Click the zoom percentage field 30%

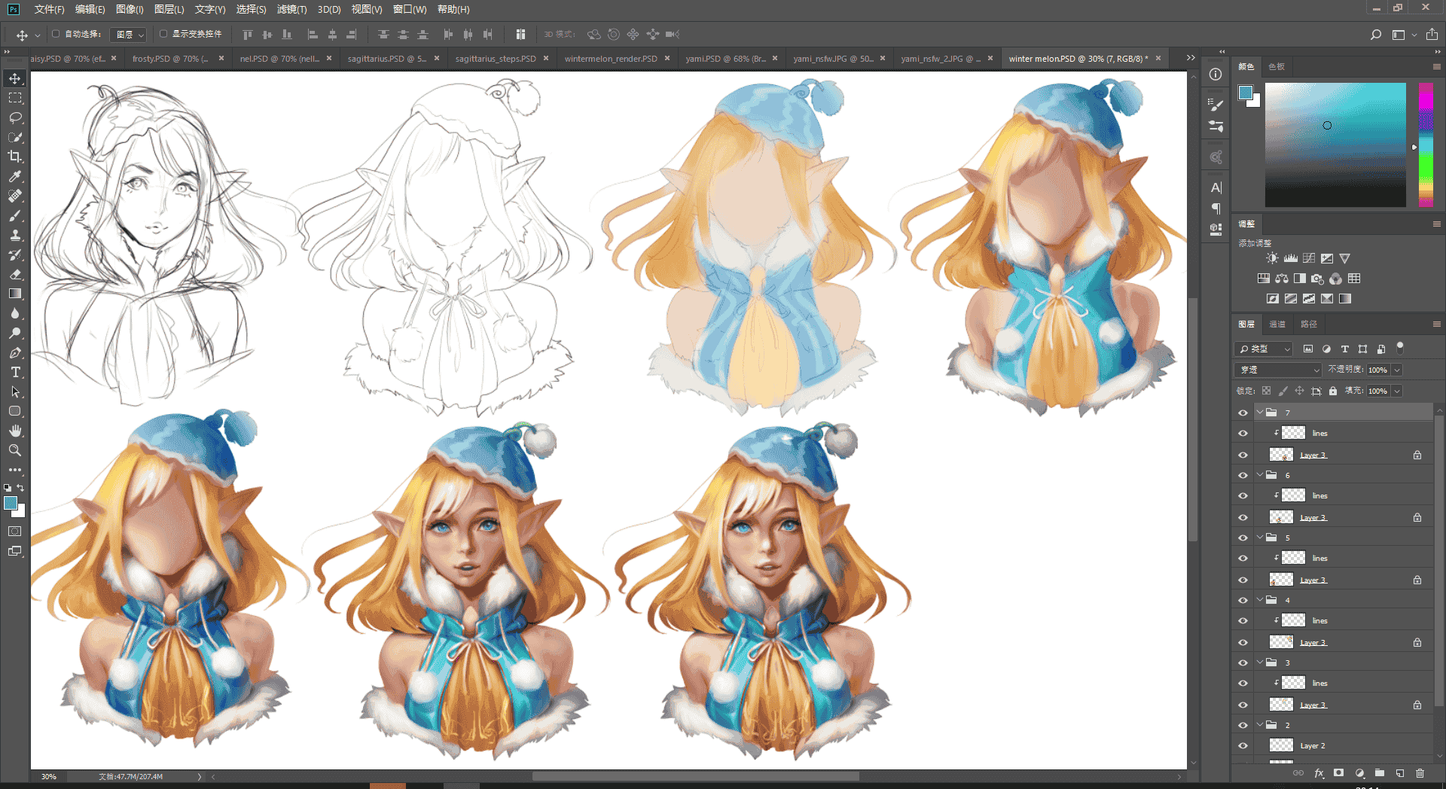pos(49,776)
